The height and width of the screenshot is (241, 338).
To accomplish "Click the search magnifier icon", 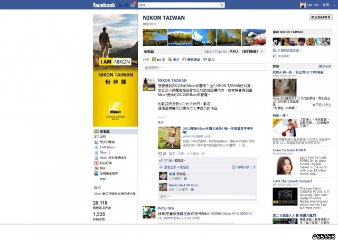I will click(222, 5).
